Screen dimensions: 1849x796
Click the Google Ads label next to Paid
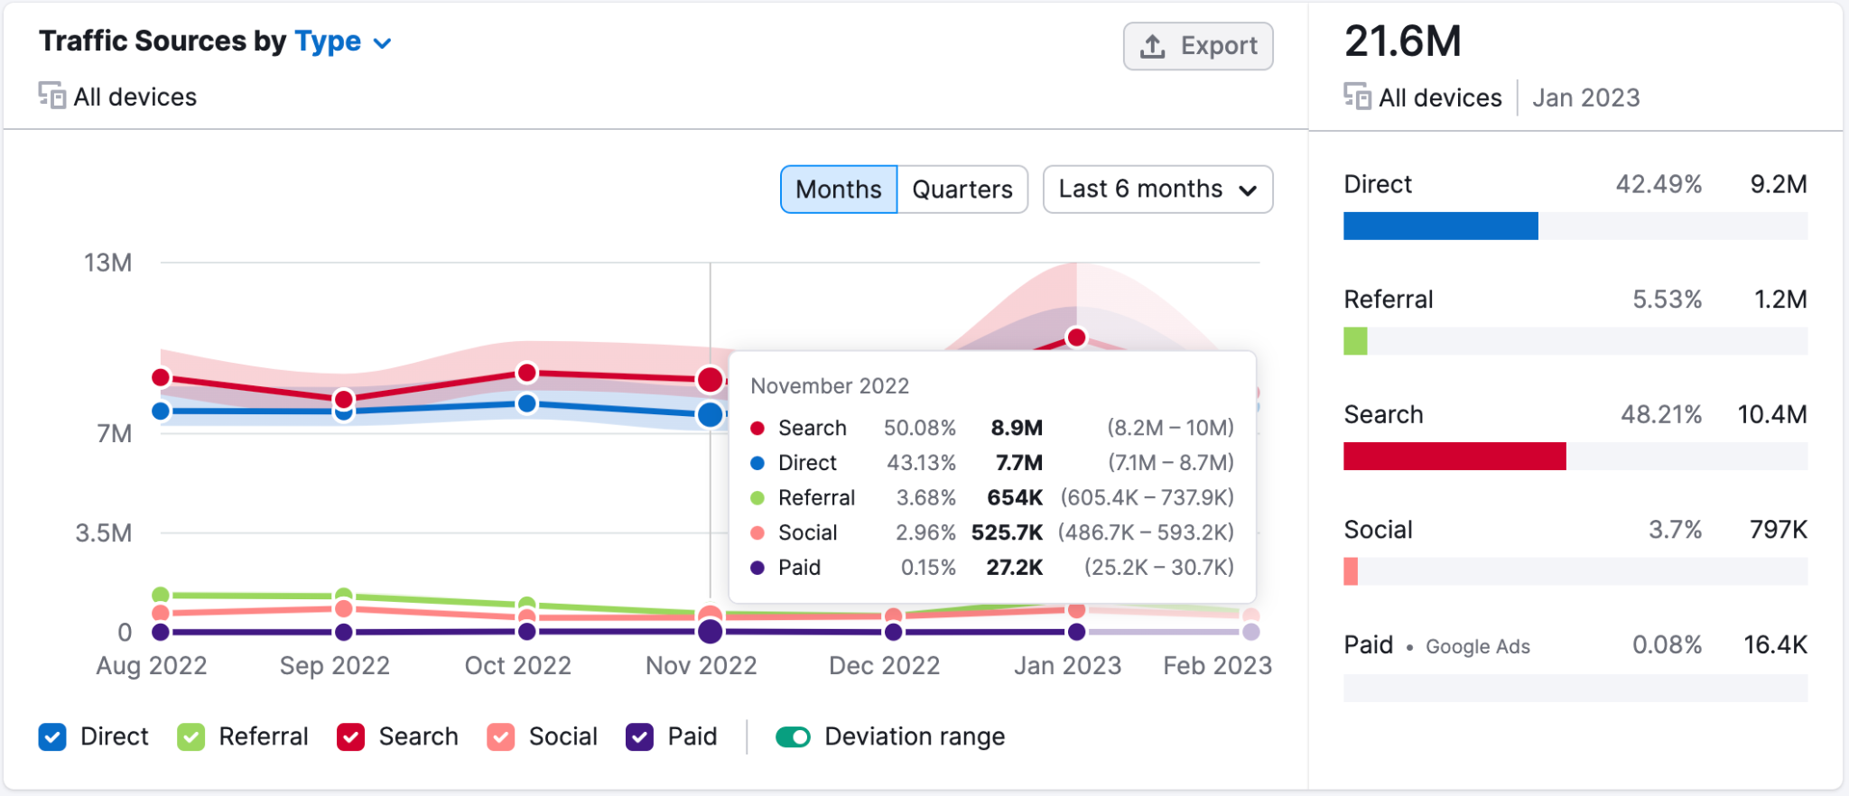point(1478,646)
